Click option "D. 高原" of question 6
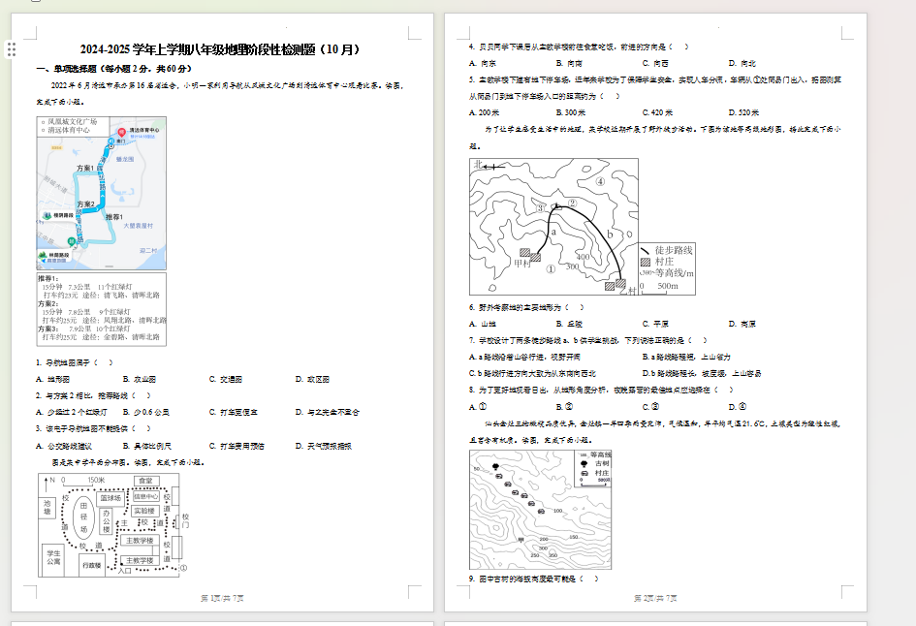 (742, 324)
